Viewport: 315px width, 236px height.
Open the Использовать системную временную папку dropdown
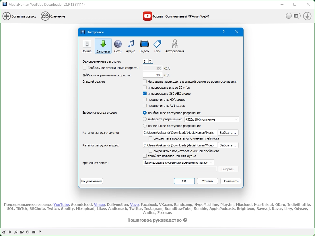click(x=178, y=163)
